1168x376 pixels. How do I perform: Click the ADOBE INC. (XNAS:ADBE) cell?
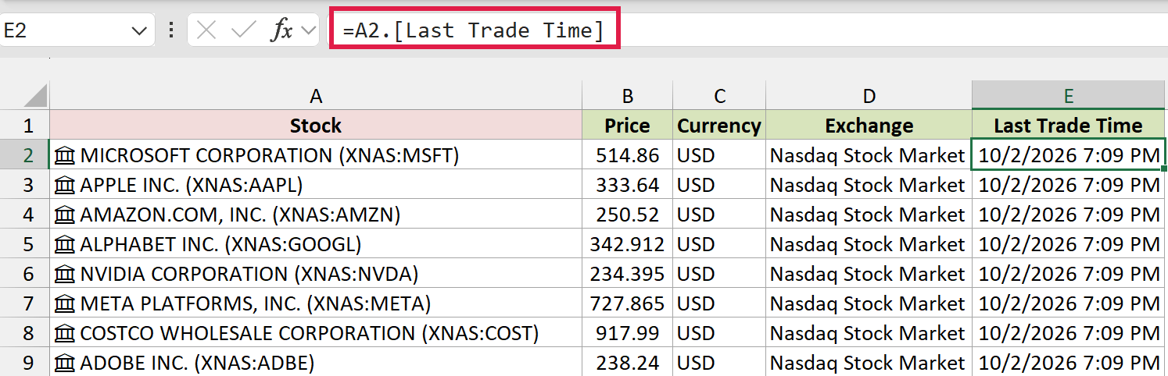[316, 362]
